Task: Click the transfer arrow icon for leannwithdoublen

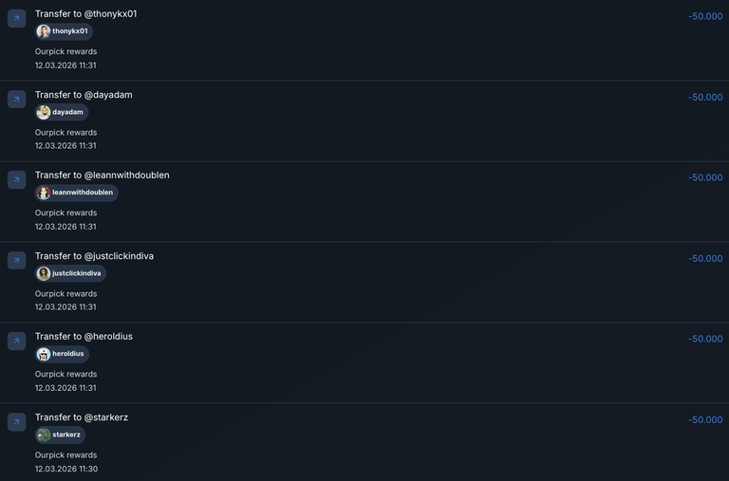Action: tap(17, 179)
